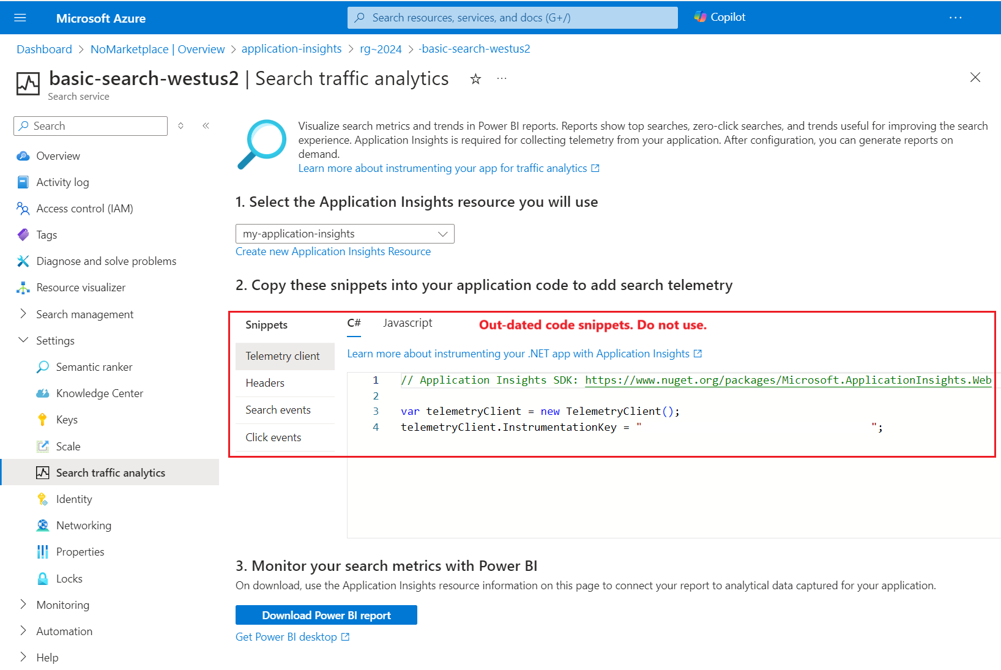Select the Search events snippet
Viewport: 1001px width, 670px height.
point(278,409)
